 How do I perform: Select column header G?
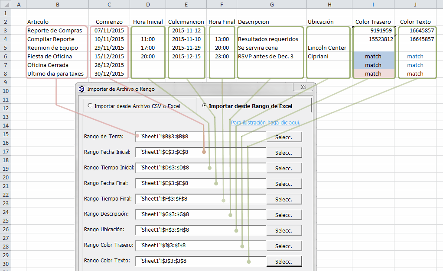272,4
